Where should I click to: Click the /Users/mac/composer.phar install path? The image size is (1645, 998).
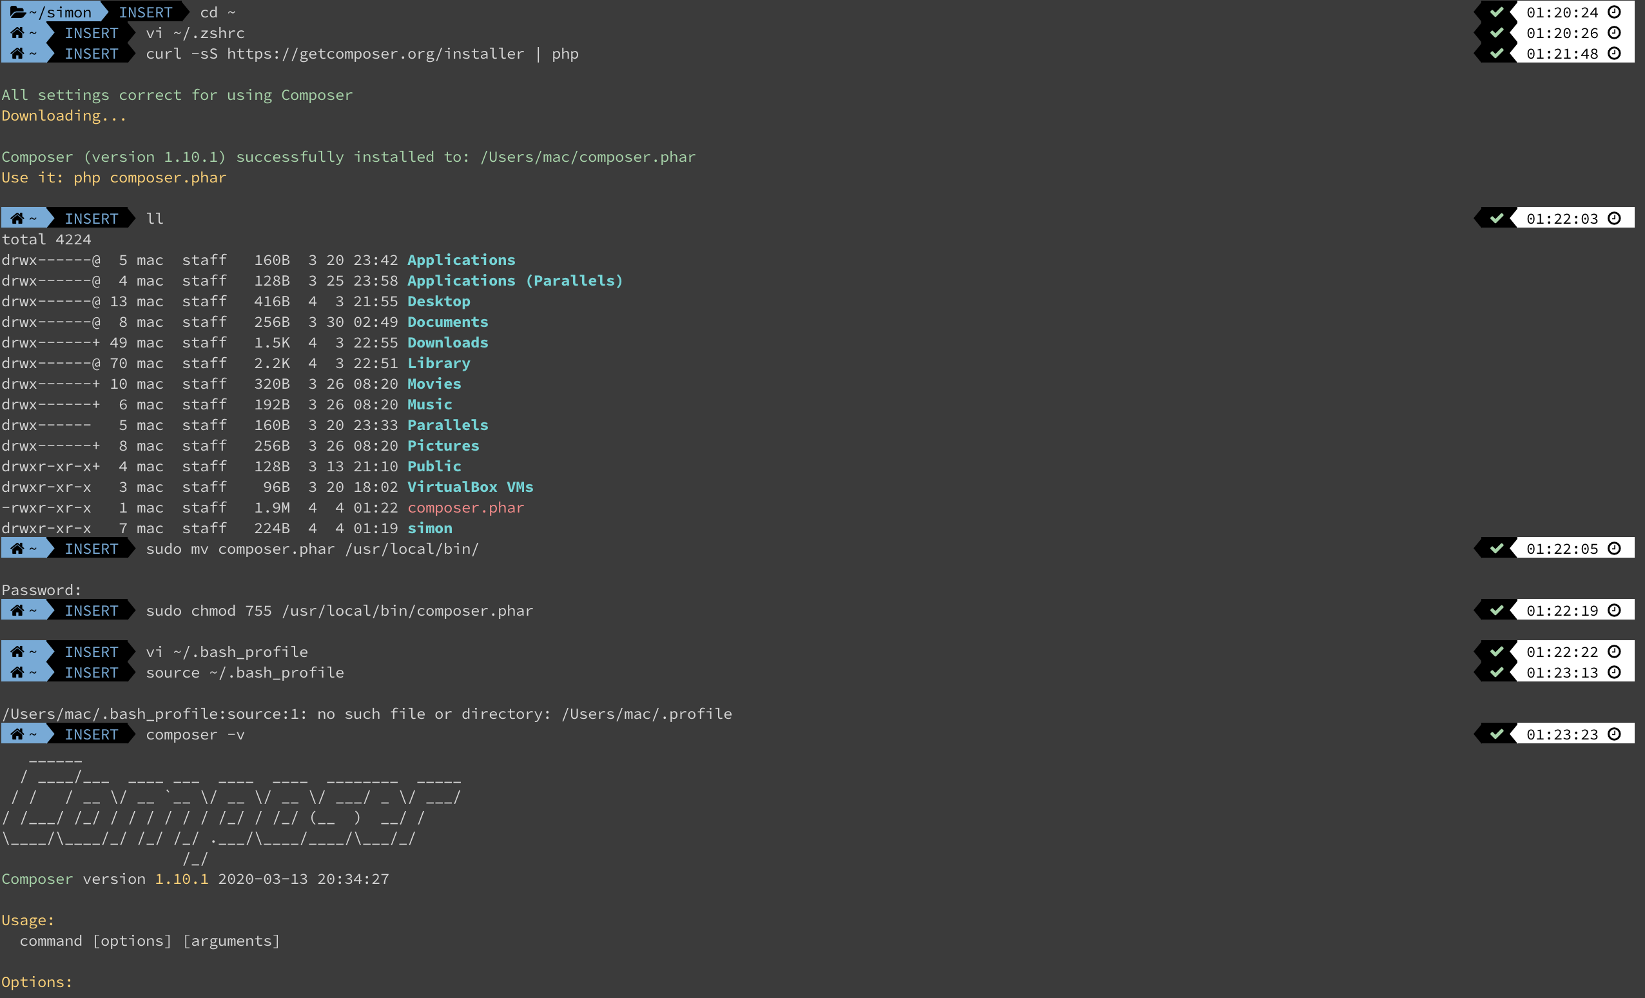click(587, 157)
